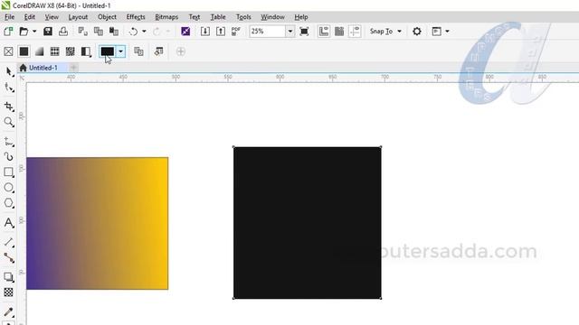Click the Copy fill icon
The image size is (579, 325).
pos(138,51)
